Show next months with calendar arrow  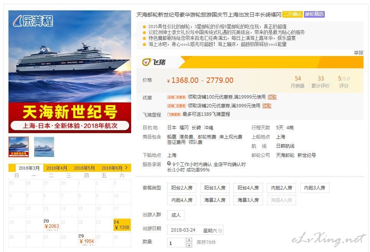tap(127, 168)
